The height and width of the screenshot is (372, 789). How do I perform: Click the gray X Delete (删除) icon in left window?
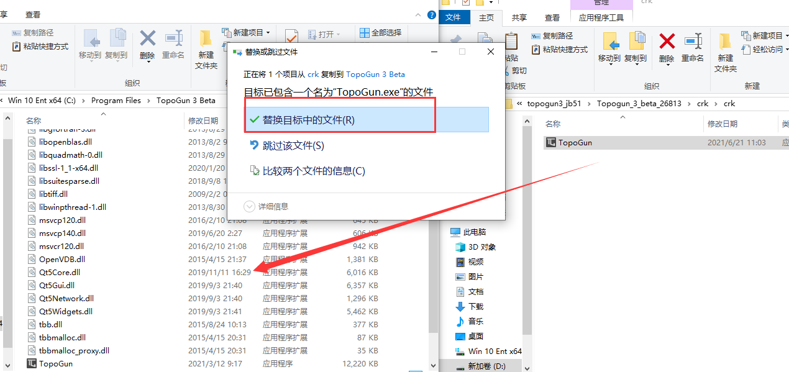(147, 39)
